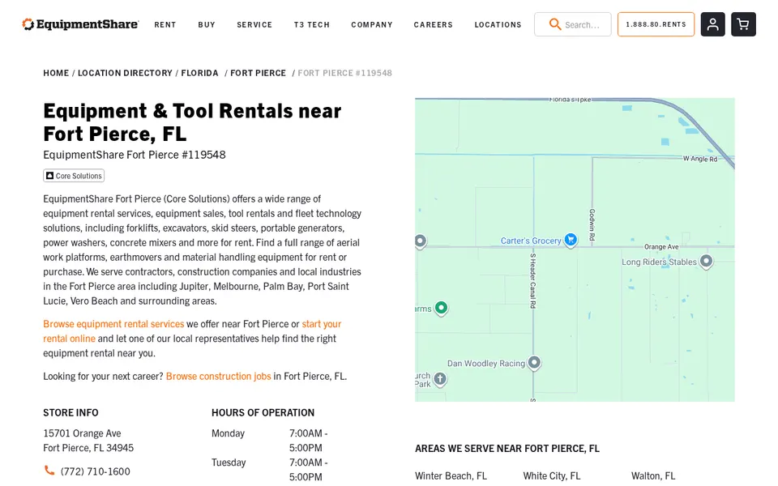This screenshot has width=778, height=486.
Task: Click Walton, FL area
Action: pos(653,475)
